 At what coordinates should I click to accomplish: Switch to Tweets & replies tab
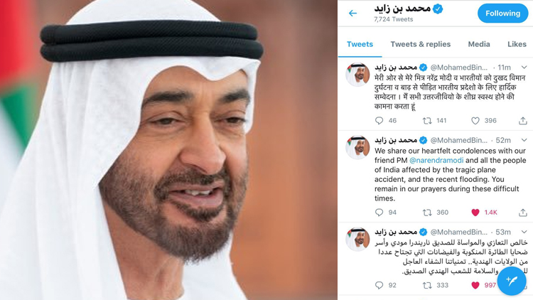pos(421,44)
